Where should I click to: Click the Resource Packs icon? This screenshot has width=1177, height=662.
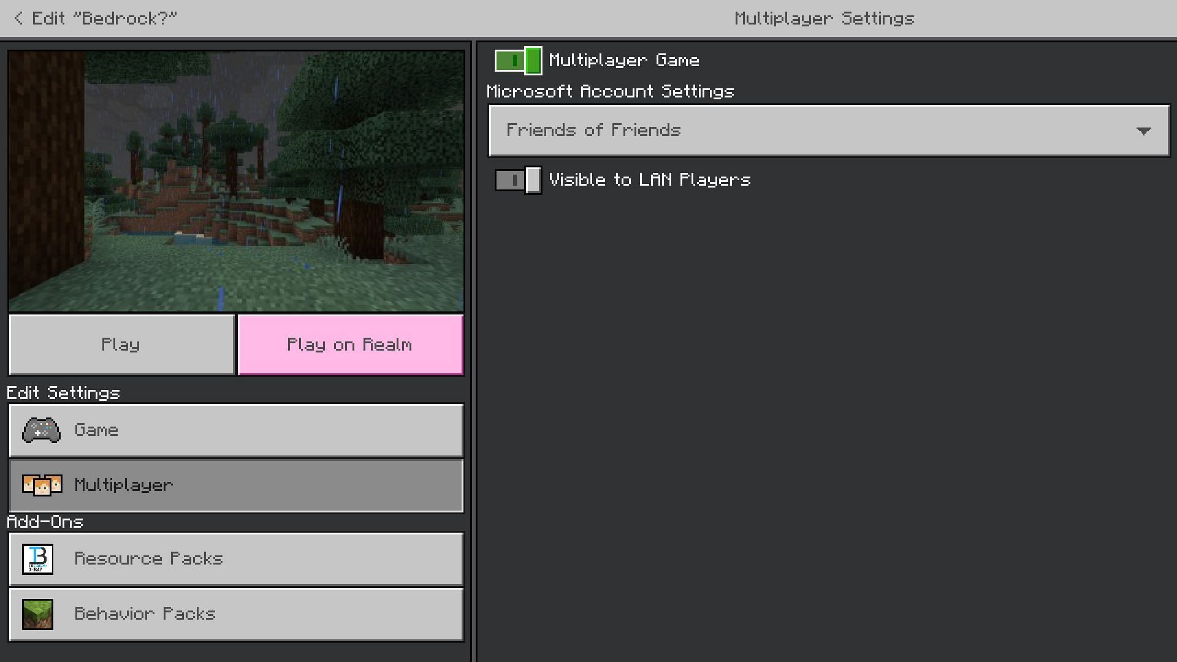pos(37,558)
